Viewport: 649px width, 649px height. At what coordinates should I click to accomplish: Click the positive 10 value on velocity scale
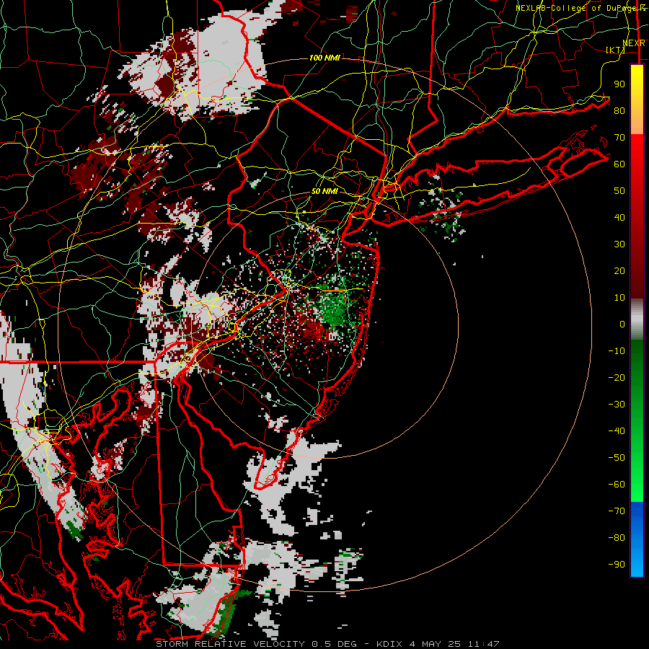click(619, 298)
